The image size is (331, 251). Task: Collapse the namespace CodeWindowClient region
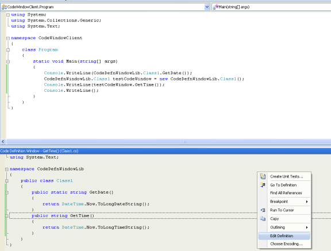click(8, 38)
